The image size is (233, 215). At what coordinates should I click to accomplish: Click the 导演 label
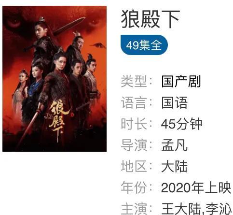pyautogui.click(x=134, y=145)
